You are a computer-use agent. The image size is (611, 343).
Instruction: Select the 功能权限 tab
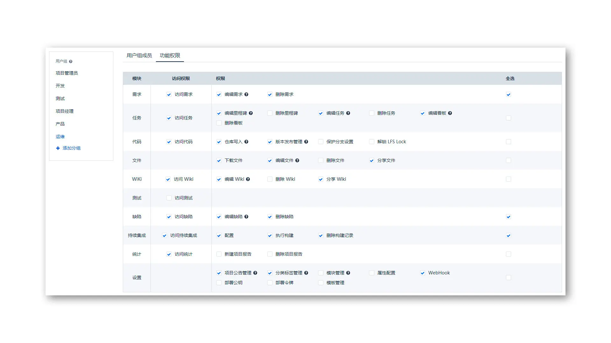tap(170, 56)
